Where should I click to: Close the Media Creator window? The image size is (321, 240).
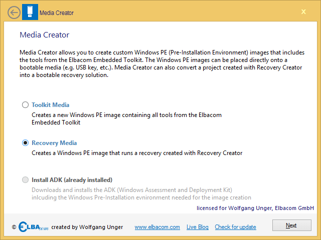click(x=303, y=12)
